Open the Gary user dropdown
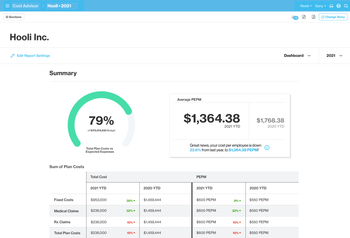The width and height of the screenshot is (350, 238). (320, 6)
